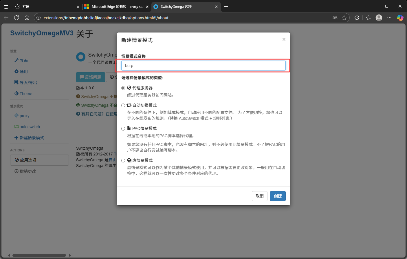Click the browser back arrow

tap(6, 18)
